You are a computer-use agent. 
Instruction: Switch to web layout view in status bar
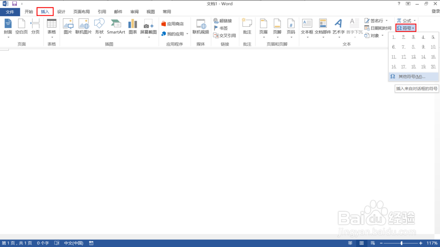click(373, 243)
